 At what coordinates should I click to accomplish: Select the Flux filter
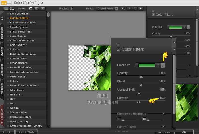[12, 99]
